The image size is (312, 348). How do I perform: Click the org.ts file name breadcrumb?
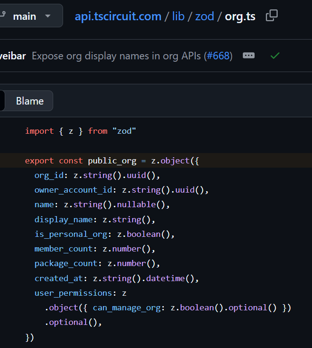pyautogui.click(x=240, y=17)
